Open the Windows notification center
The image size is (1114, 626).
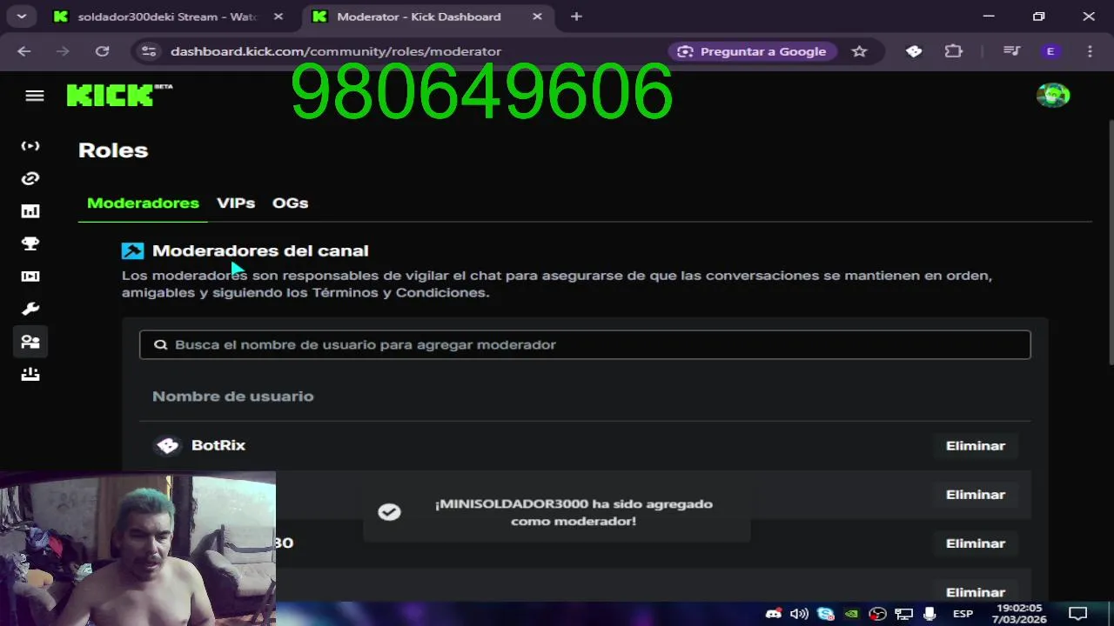(1078, 614)
